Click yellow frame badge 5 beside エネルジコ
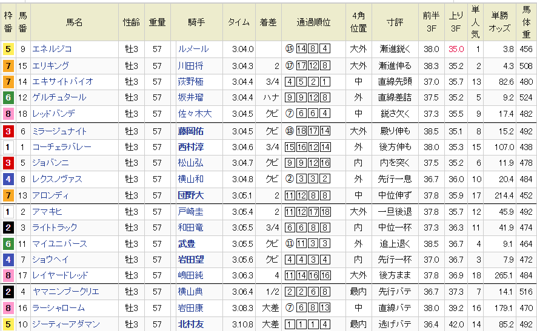Screen dimensions: 537x331 tap(8, 50)
